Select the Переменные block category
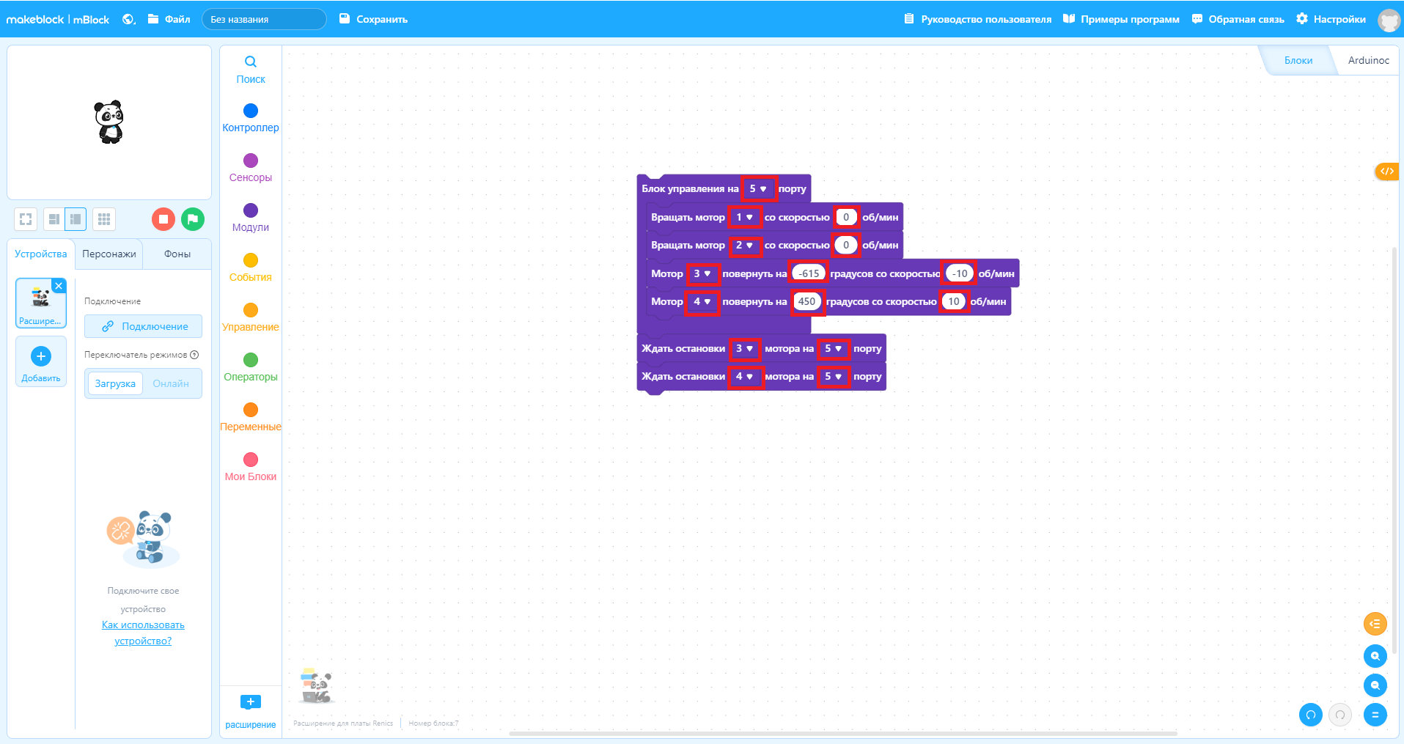 click(x=251, y=417)
